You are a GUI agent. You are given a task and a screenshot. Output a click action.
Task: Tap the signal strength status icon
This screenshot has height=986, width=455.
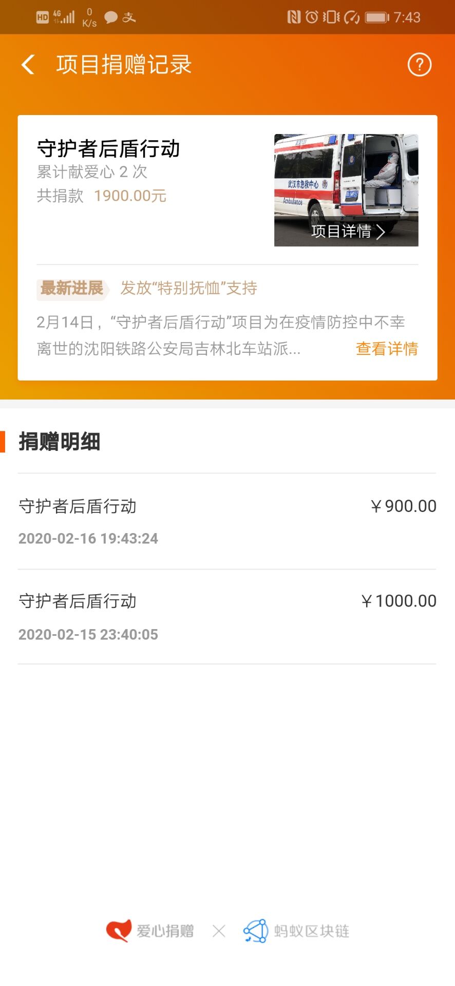(x=65, y=17)
